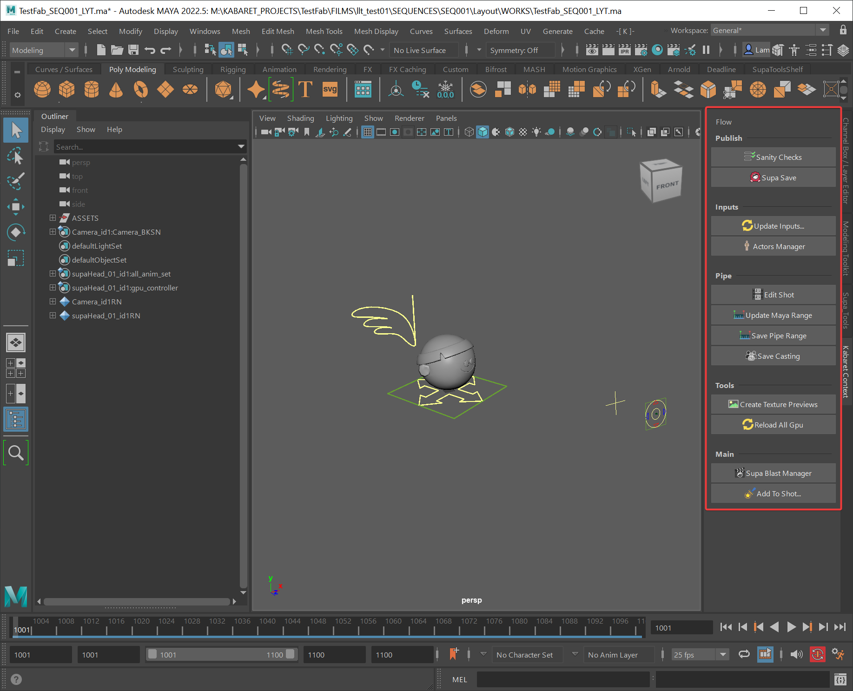Viewport: 853px width, 691px height.
Task: Toggle the viewport grid display
Action: coord(367,132)
